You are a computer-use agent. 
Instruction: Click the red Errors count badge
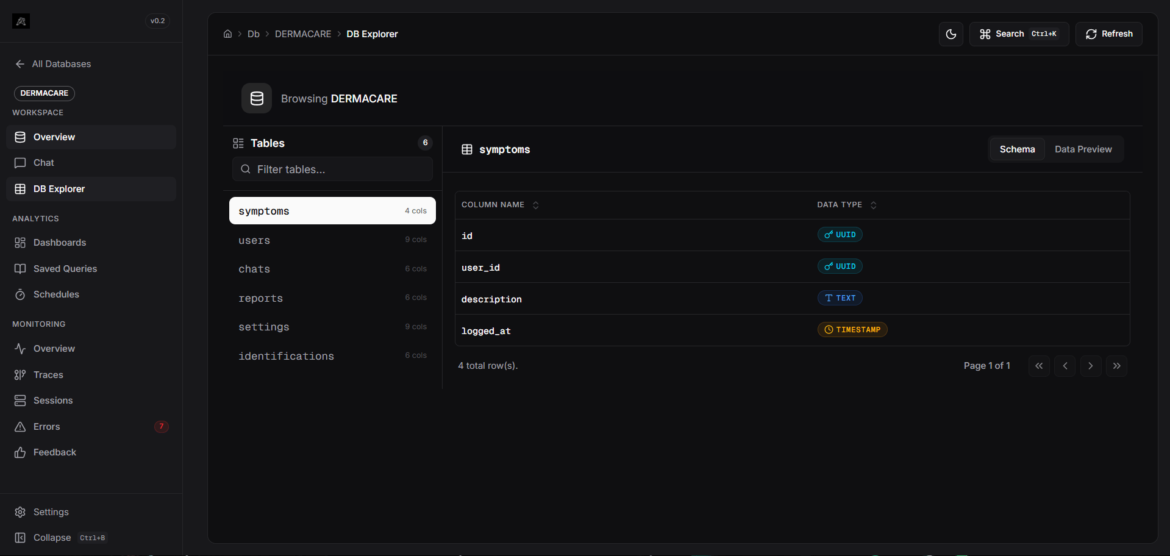(162, 427)
